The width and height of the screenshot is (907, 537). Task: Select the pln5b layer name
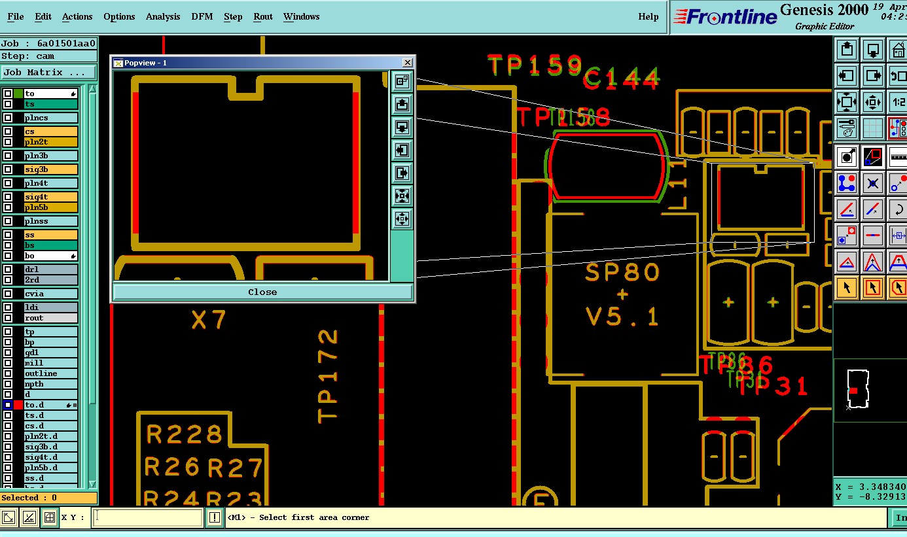(51, 207)
